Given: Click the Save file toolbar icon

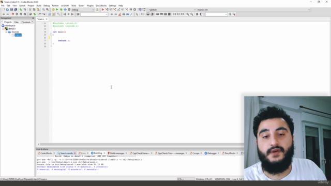Looking at the screenshot, I should coord(11,10).
